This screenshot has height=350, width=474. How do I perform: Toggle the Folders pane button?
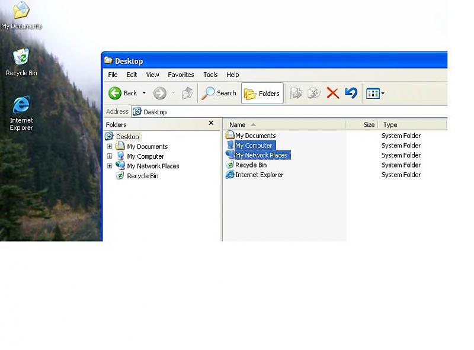pyautogui.click(x=262, y=93)
